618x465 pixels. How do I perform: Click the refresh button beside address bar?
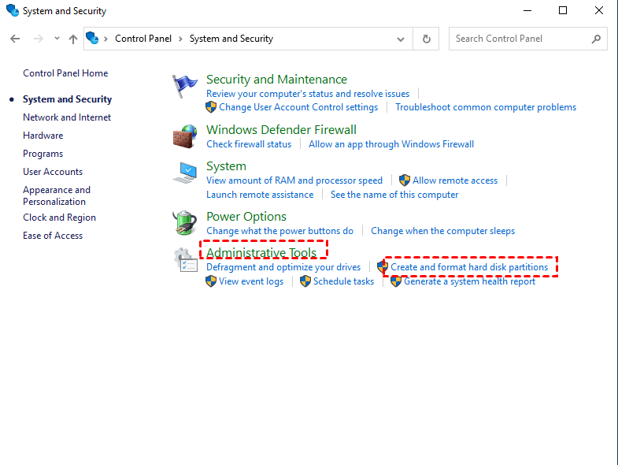coord(426,39)
